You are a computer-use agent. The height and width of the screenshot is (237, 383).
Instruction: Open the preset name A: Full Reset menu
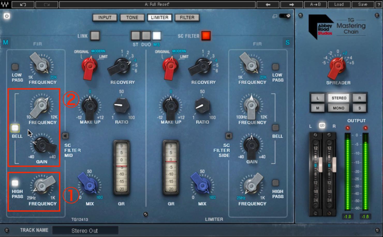click(157, 4)
